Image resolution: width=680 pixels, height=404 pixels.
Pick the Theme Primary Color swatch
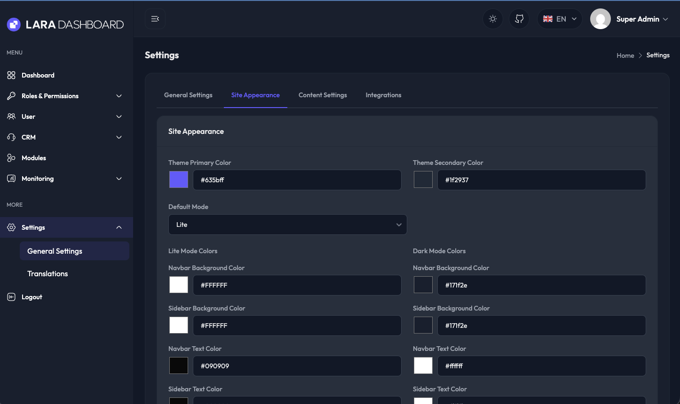coord(179,179)
